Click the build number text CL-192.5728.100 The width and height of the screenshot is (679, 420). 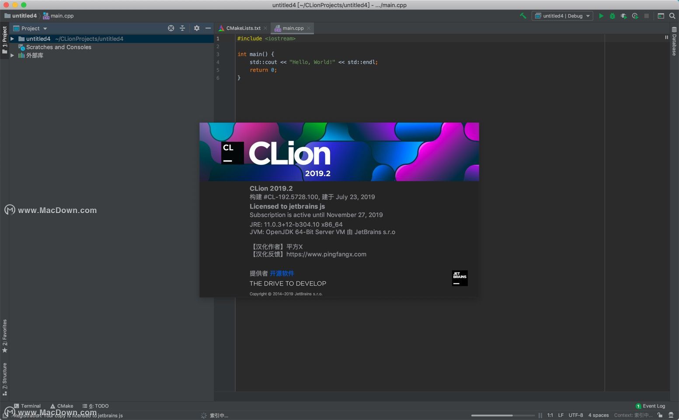click(290, 197)
